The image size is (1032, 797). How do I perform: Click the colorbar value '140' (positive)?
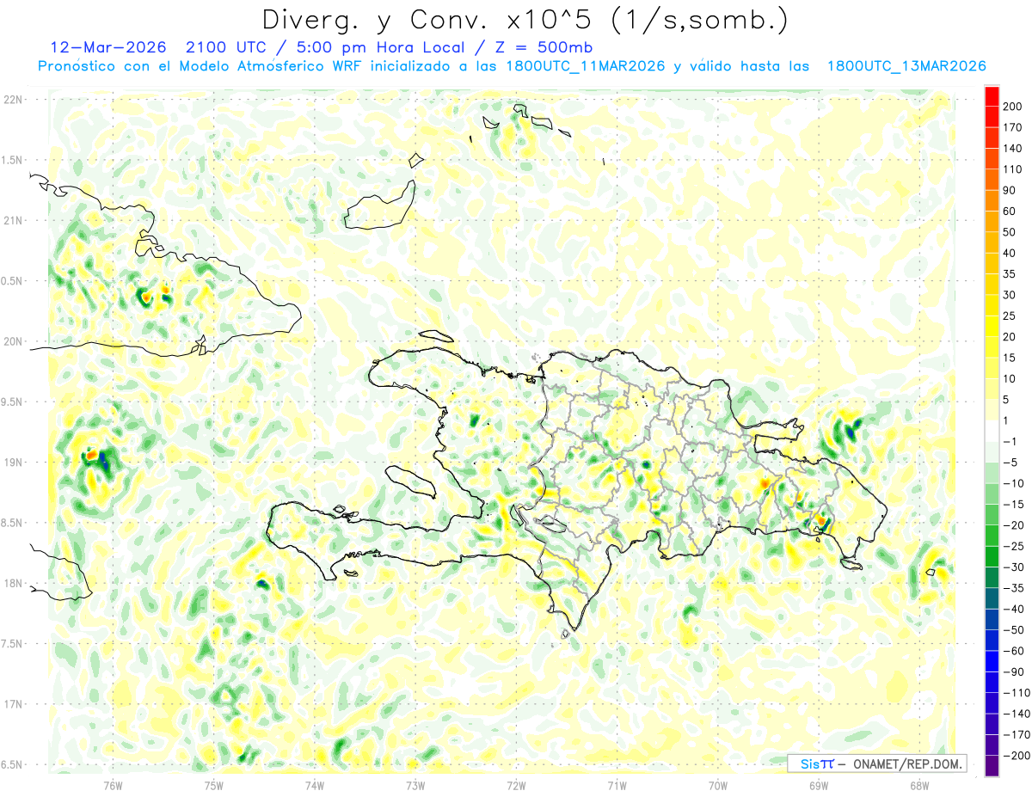[1012, 149]
